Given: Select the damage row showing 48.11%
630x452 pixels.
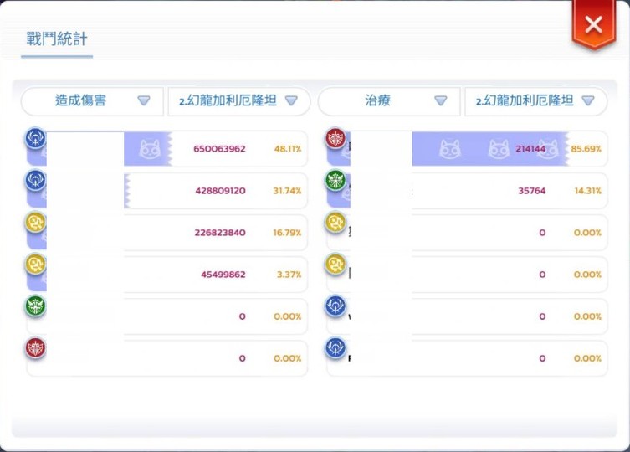Looking at the screenshot, I should 166,149.
